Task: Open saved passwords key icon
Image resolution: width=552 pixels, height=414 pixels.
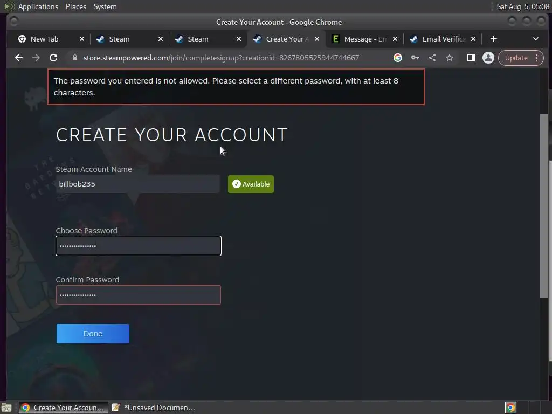Action: click(415, 58)
